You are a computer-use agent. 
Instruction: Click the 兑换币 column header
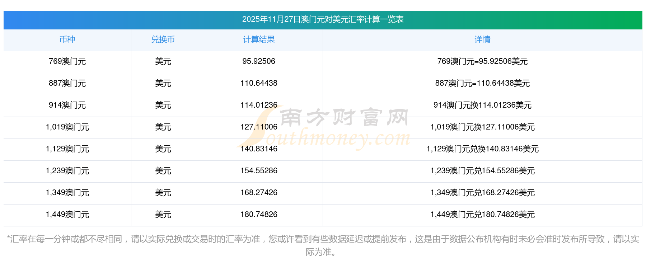pos(163,40)
